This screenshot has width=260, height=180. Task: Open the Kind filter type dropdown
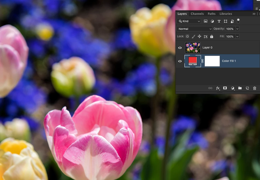[x=189, y=21]
